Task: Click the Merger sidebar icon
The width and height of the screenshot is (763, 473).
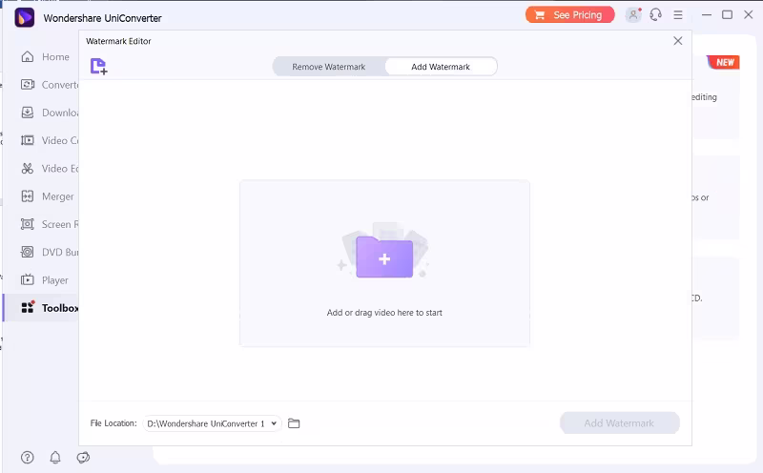Action: (28, 196)
